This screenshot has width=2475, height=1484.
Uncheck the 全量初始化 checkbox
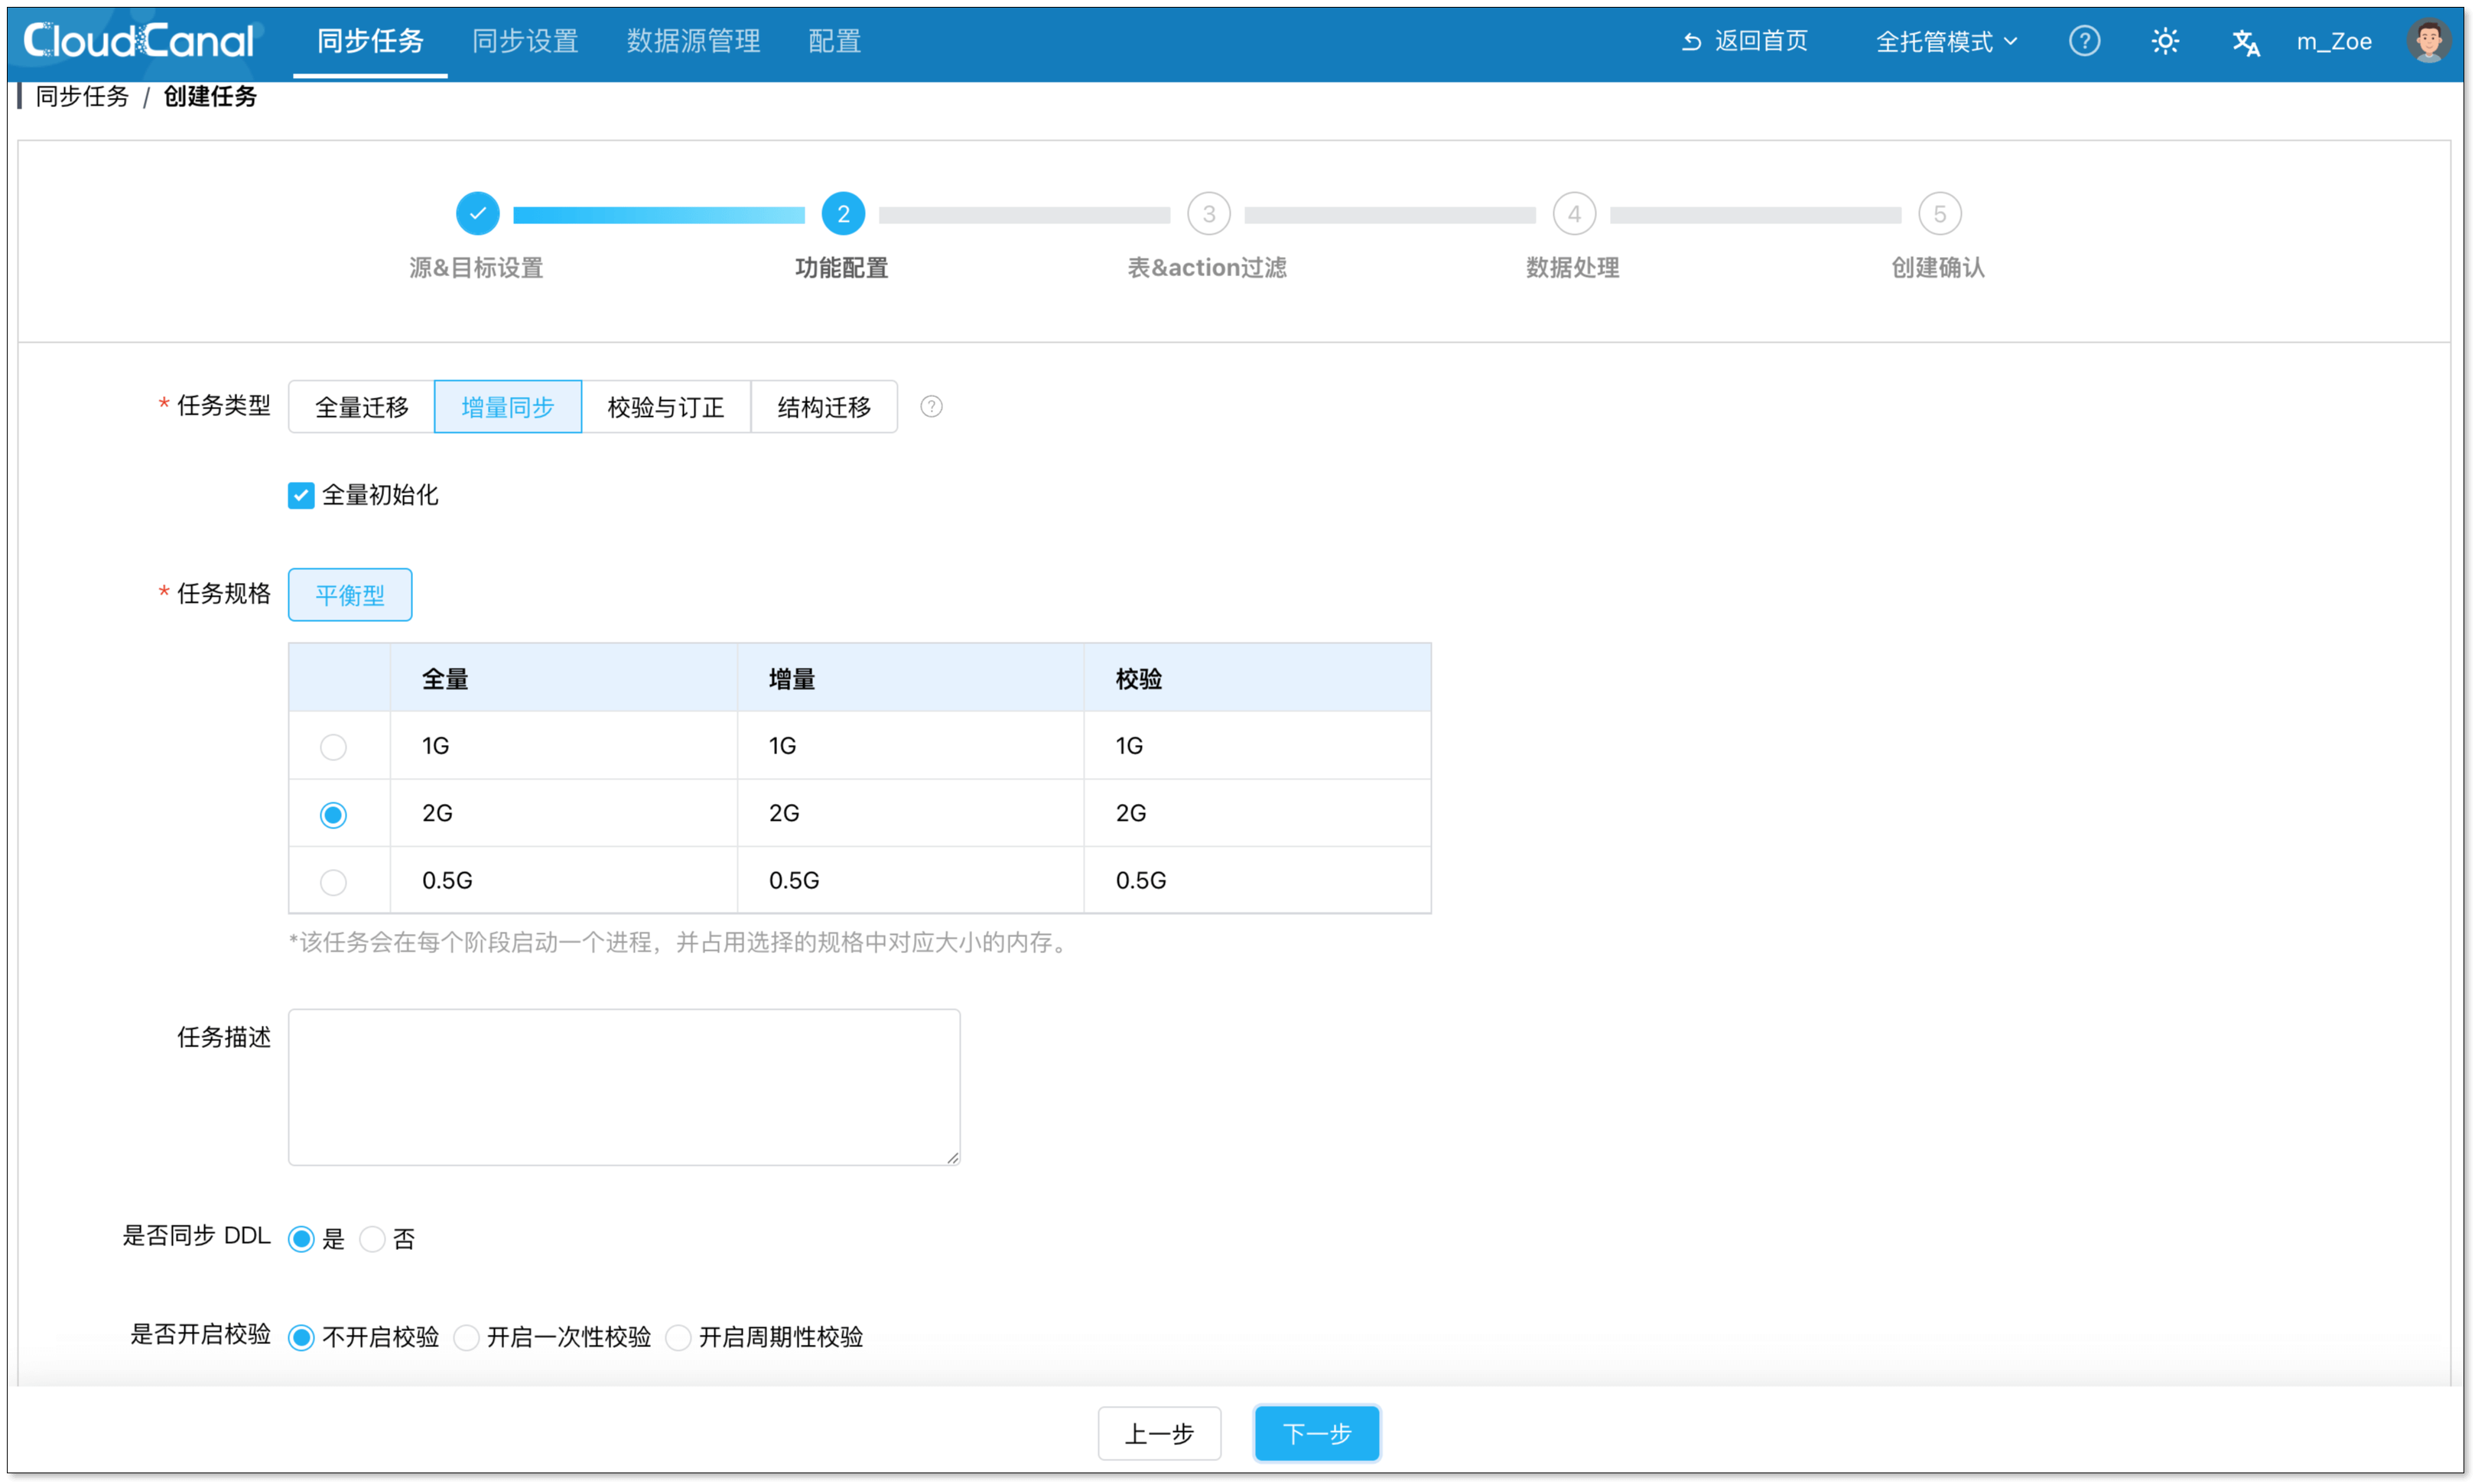pyautogui.click(x=301, y=496)
